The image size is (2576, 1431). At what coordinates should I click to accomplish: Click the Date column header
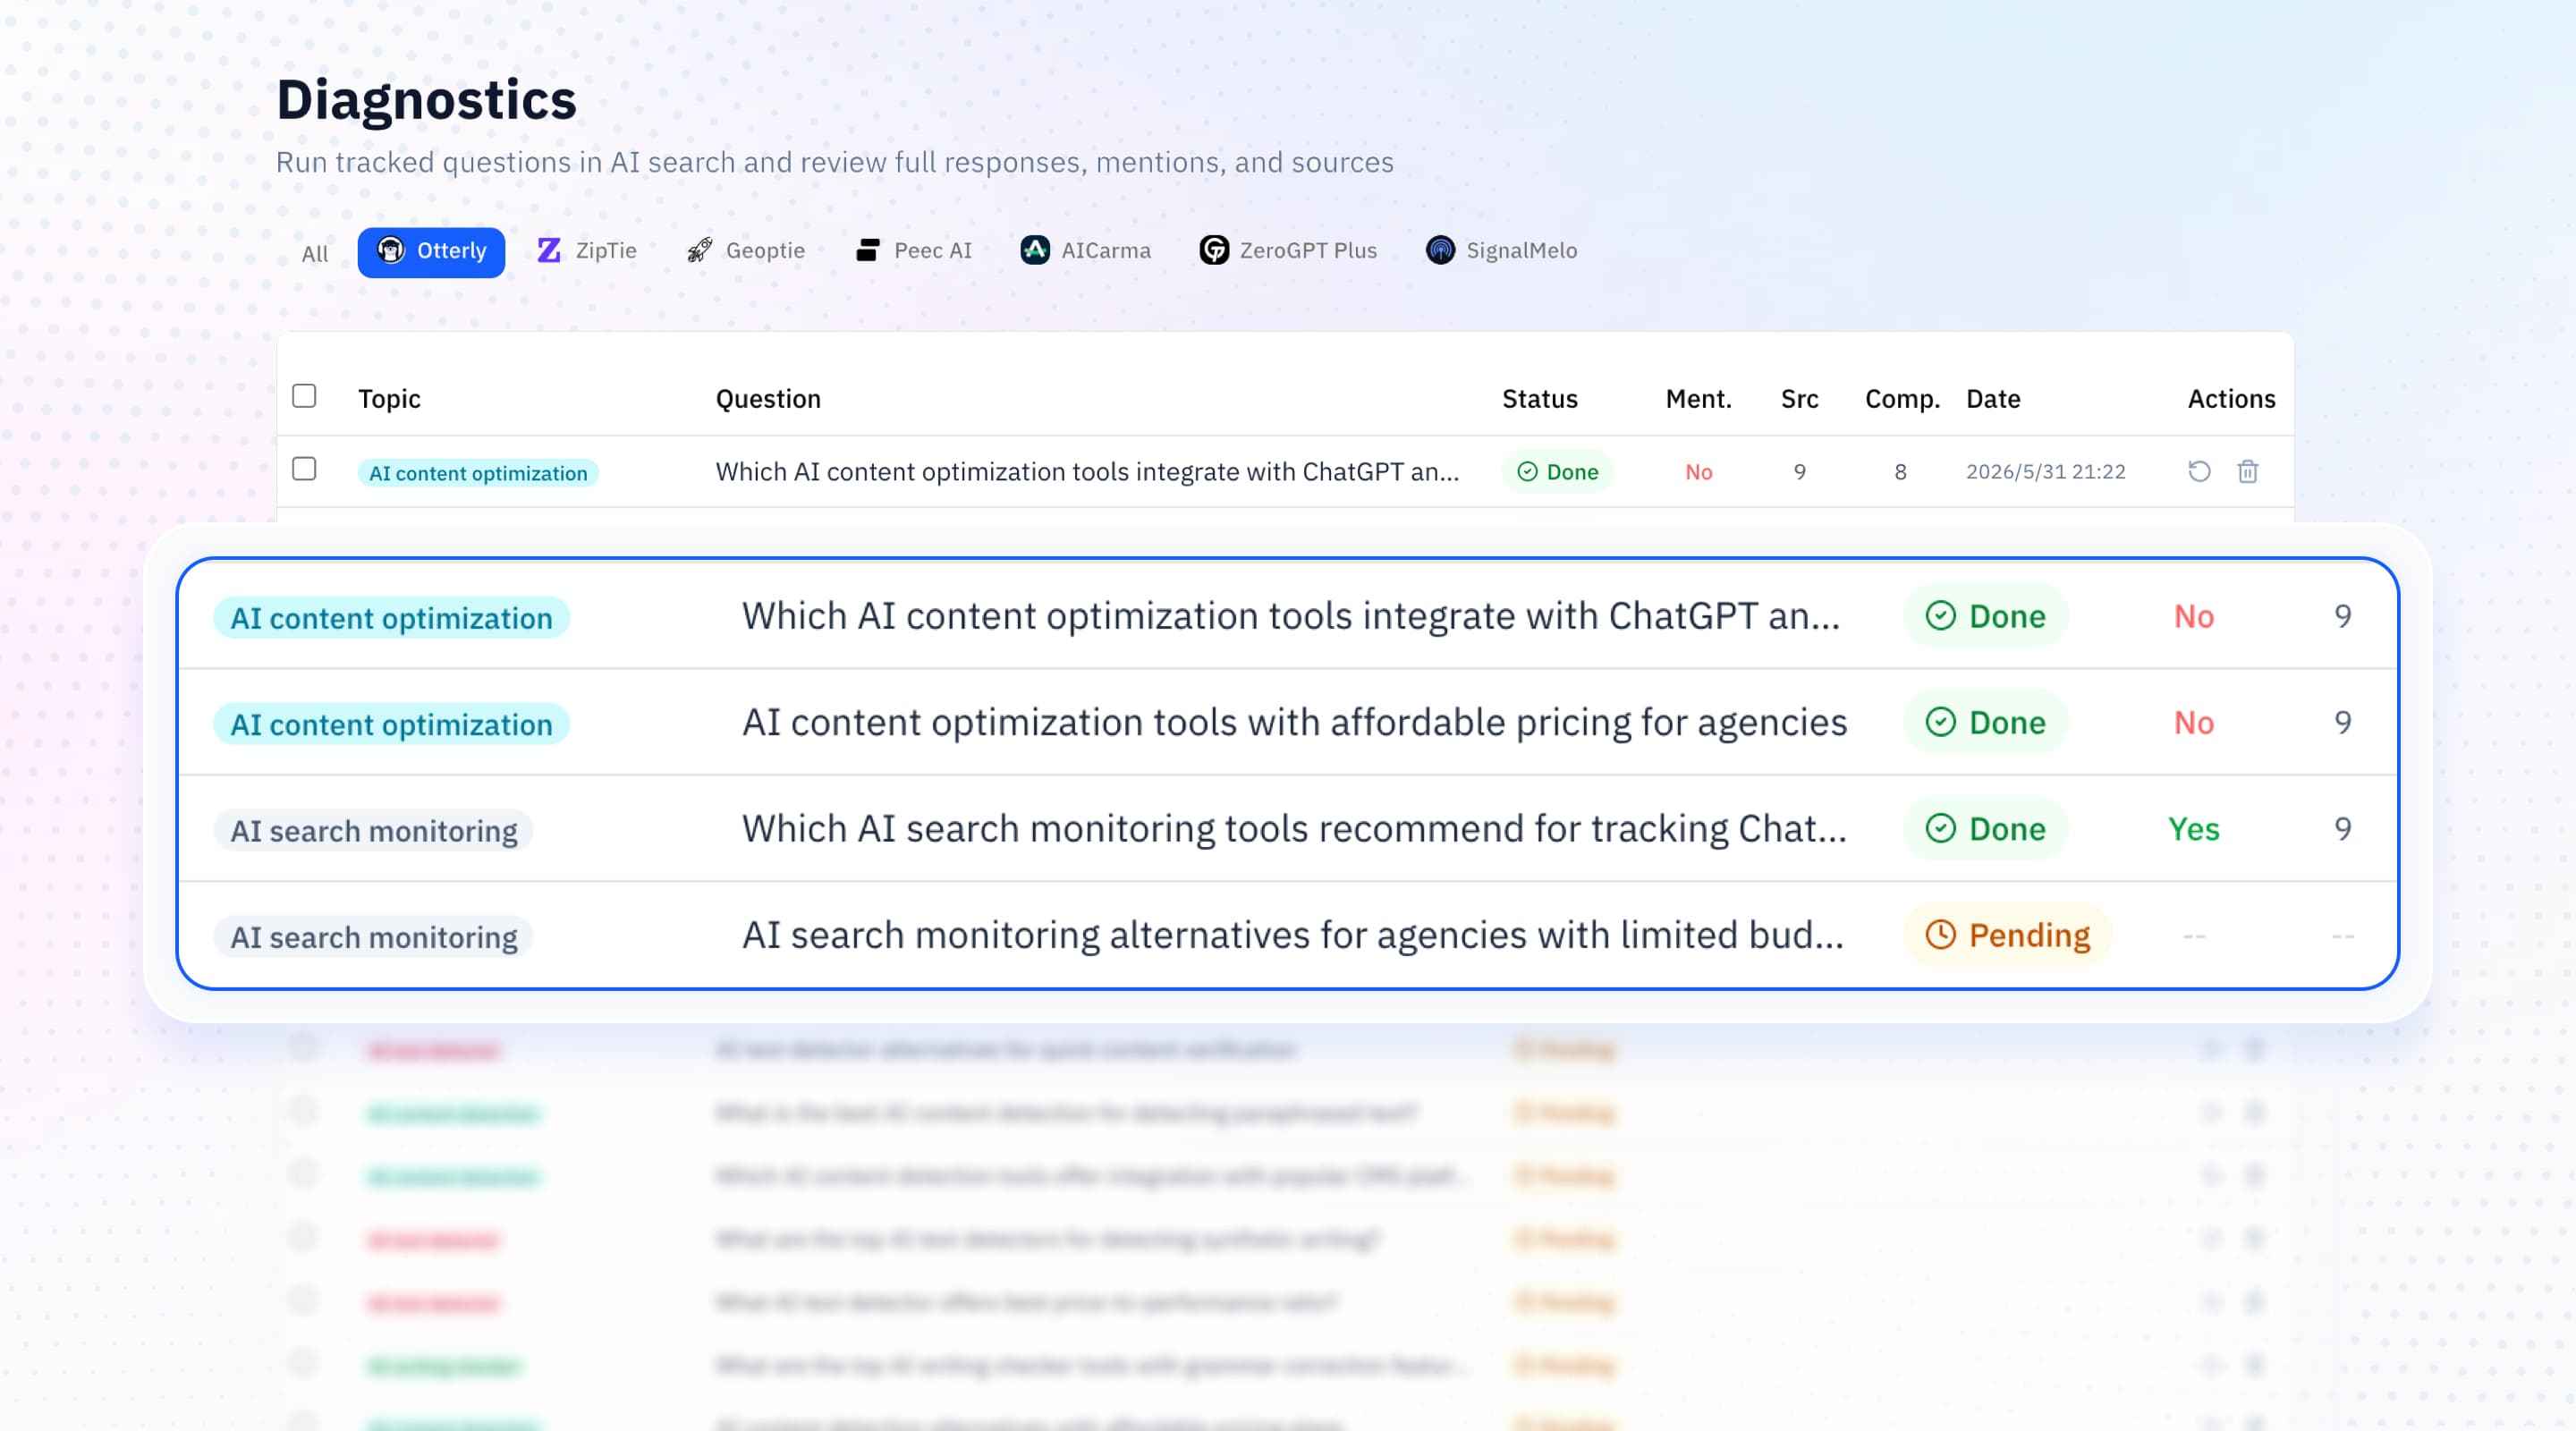(1993, 399)
